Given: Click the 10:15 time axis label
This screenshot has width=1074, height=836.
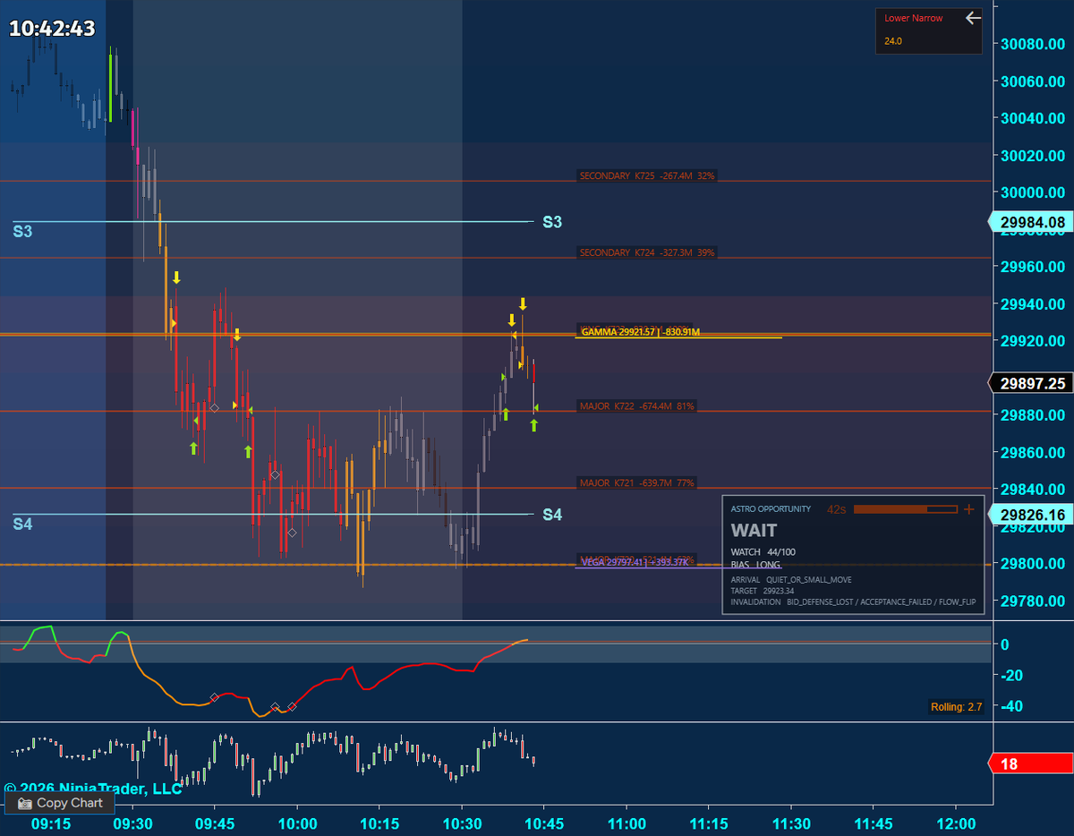Looking at the screenshot, I should [x=379, y=823].
